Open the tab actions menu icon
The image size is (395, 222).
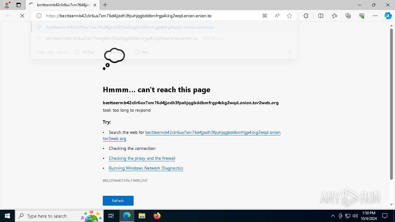coord(19,5)
